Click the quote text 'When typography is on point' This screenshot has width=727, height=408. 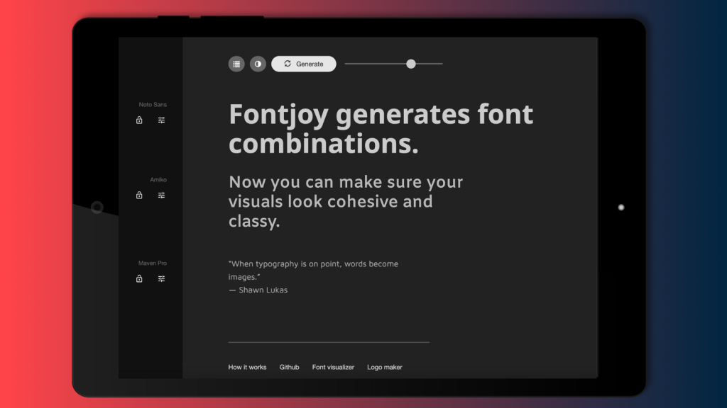285,264
